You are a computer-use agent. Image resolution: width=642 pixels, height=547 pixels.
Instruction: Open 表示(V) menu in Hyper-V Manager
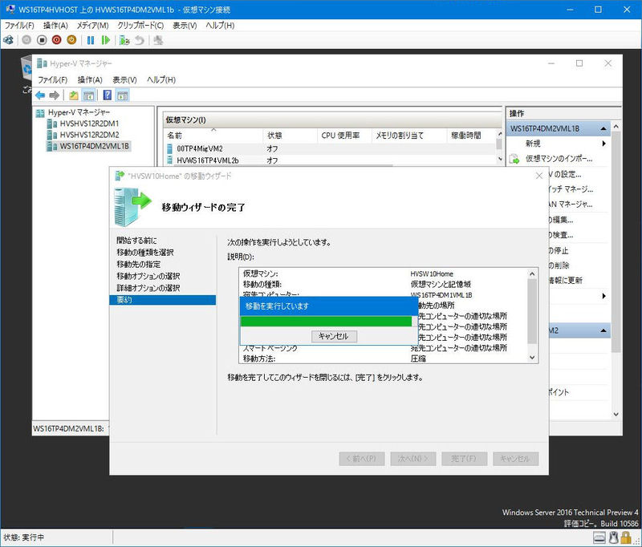[124, 79]
